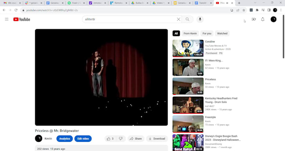Open Oogie Boogie Bash thumbnail
The height and width of the screenshot is (151, 285).
click(188, 143)
